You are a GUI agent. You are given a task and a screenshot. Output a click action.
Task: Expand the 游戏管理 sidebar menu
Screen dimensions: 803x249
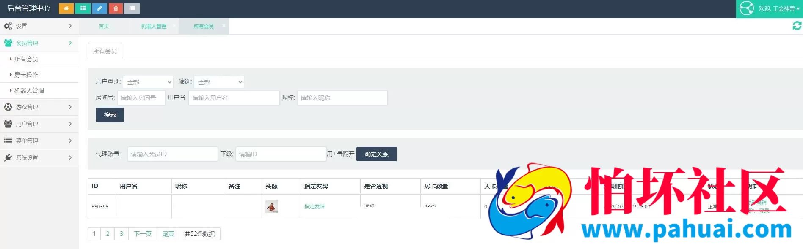point(39,107)
